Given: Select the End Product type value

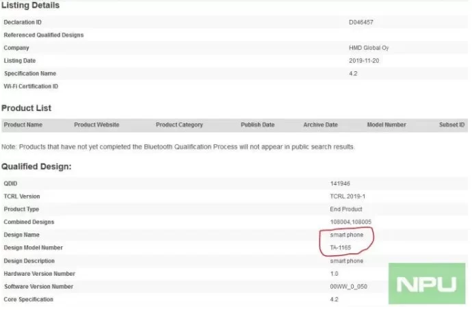Looking at the screenshot, I should tap(345, 209).
